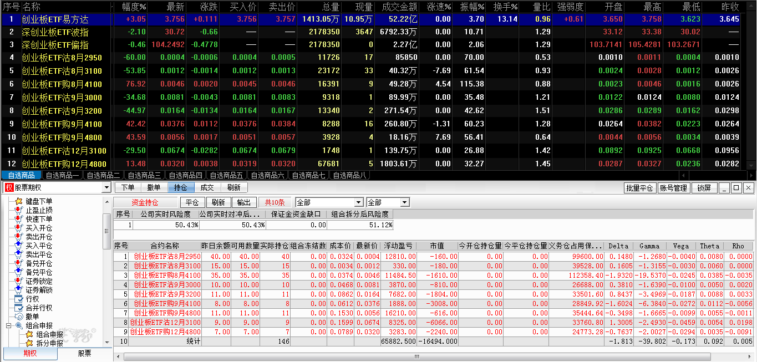This screenshot has width=757, height=362.
Task: Click the cart icon beside 快速下单
Action: [19, 219]
